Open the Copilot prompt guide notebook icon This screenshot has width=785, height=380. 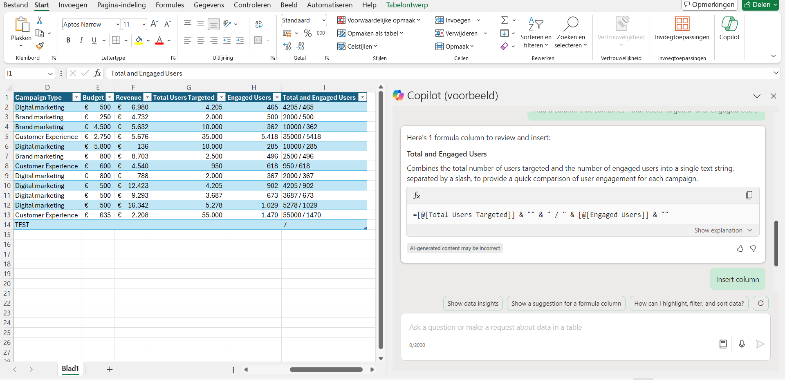click(723, 344)
